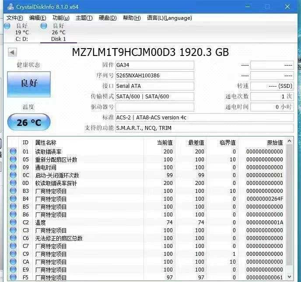This screenshot has height=282, width=301.
Task: Click status orb of attribute F5 row
Action: point(13,277)
